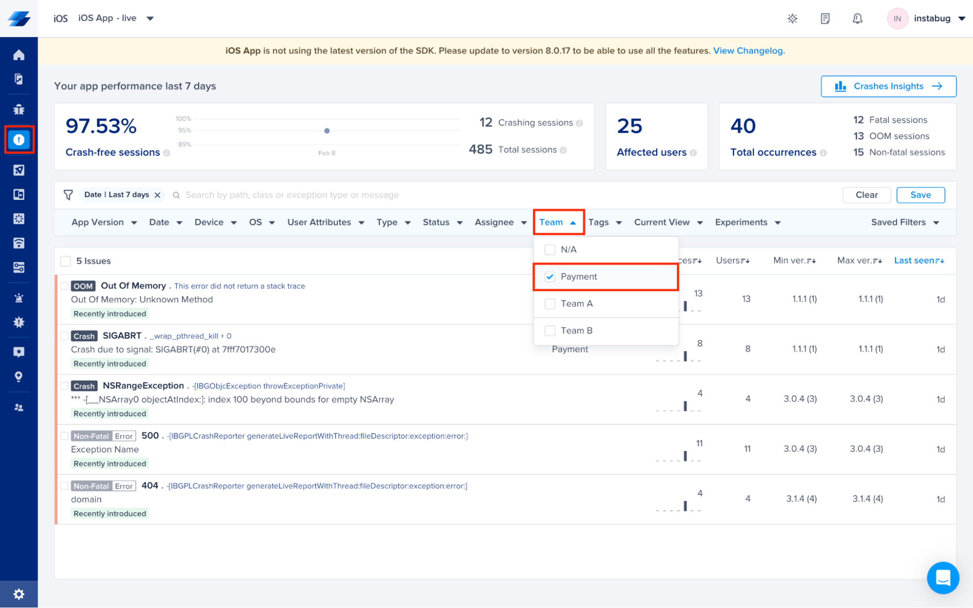
Task: Expand the App Version filter
Action: [104, 222]
